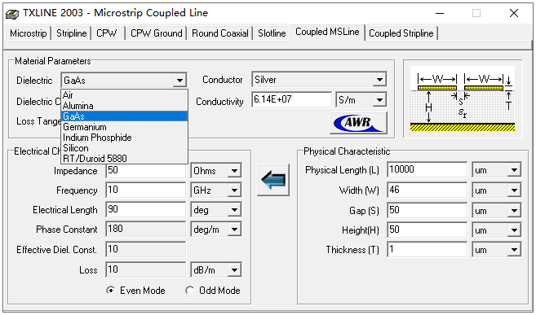Image resolution: width=536 pixels, height=315 pixels.
Task: Open the Thickness (T) um unit dropdown
Action: pos(514,250)
